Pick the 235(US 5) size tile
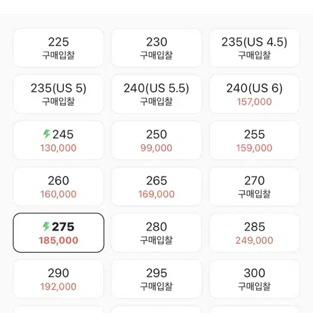Image resolution: width=313 pixels, height=313 pixels. coord(58,94)
